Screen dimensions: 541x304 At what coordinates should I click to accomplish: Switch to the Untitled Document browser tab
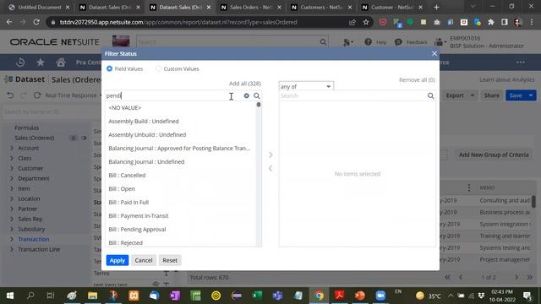pos(39,8)
